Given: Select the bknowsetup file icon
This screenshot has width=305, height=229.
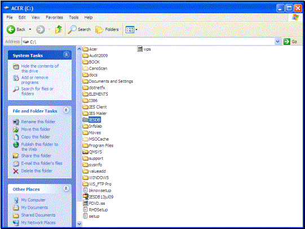Looking at the screenshot, I should [x=85, y=190].
